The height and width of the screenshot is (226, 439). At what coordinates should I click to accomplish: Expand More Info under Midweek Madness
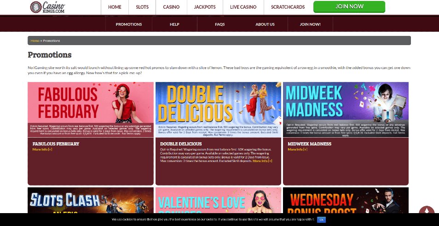(x=298, y=149)
